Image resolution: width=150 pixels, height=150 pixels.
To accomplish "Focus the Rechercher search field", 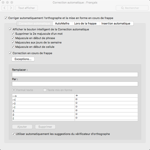I will (132, 8).
